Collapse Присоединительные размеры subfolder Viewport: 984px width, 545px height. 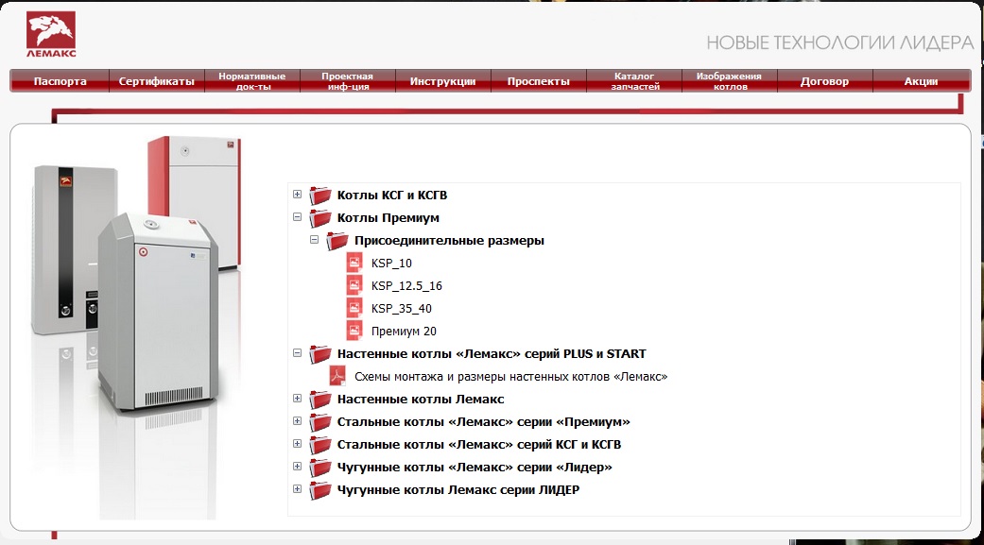315,240
